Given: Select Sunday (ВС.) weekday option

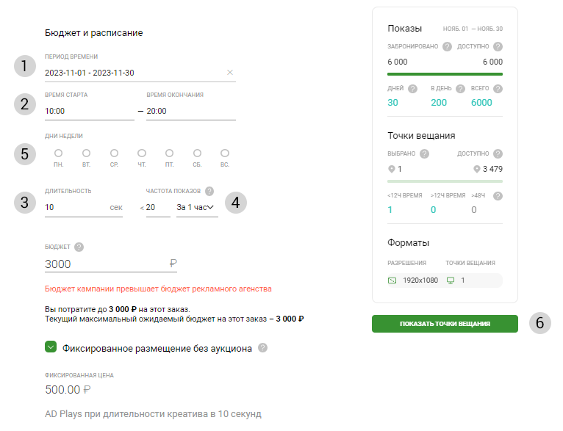Looking at the screenshot, I should (x=225, y=153).
